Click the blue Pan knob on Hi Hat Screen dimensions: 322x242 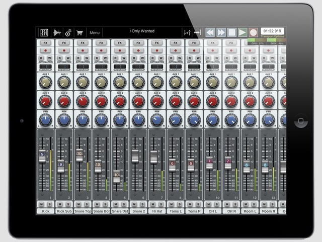pyautogui.click(x=157, y=120)
